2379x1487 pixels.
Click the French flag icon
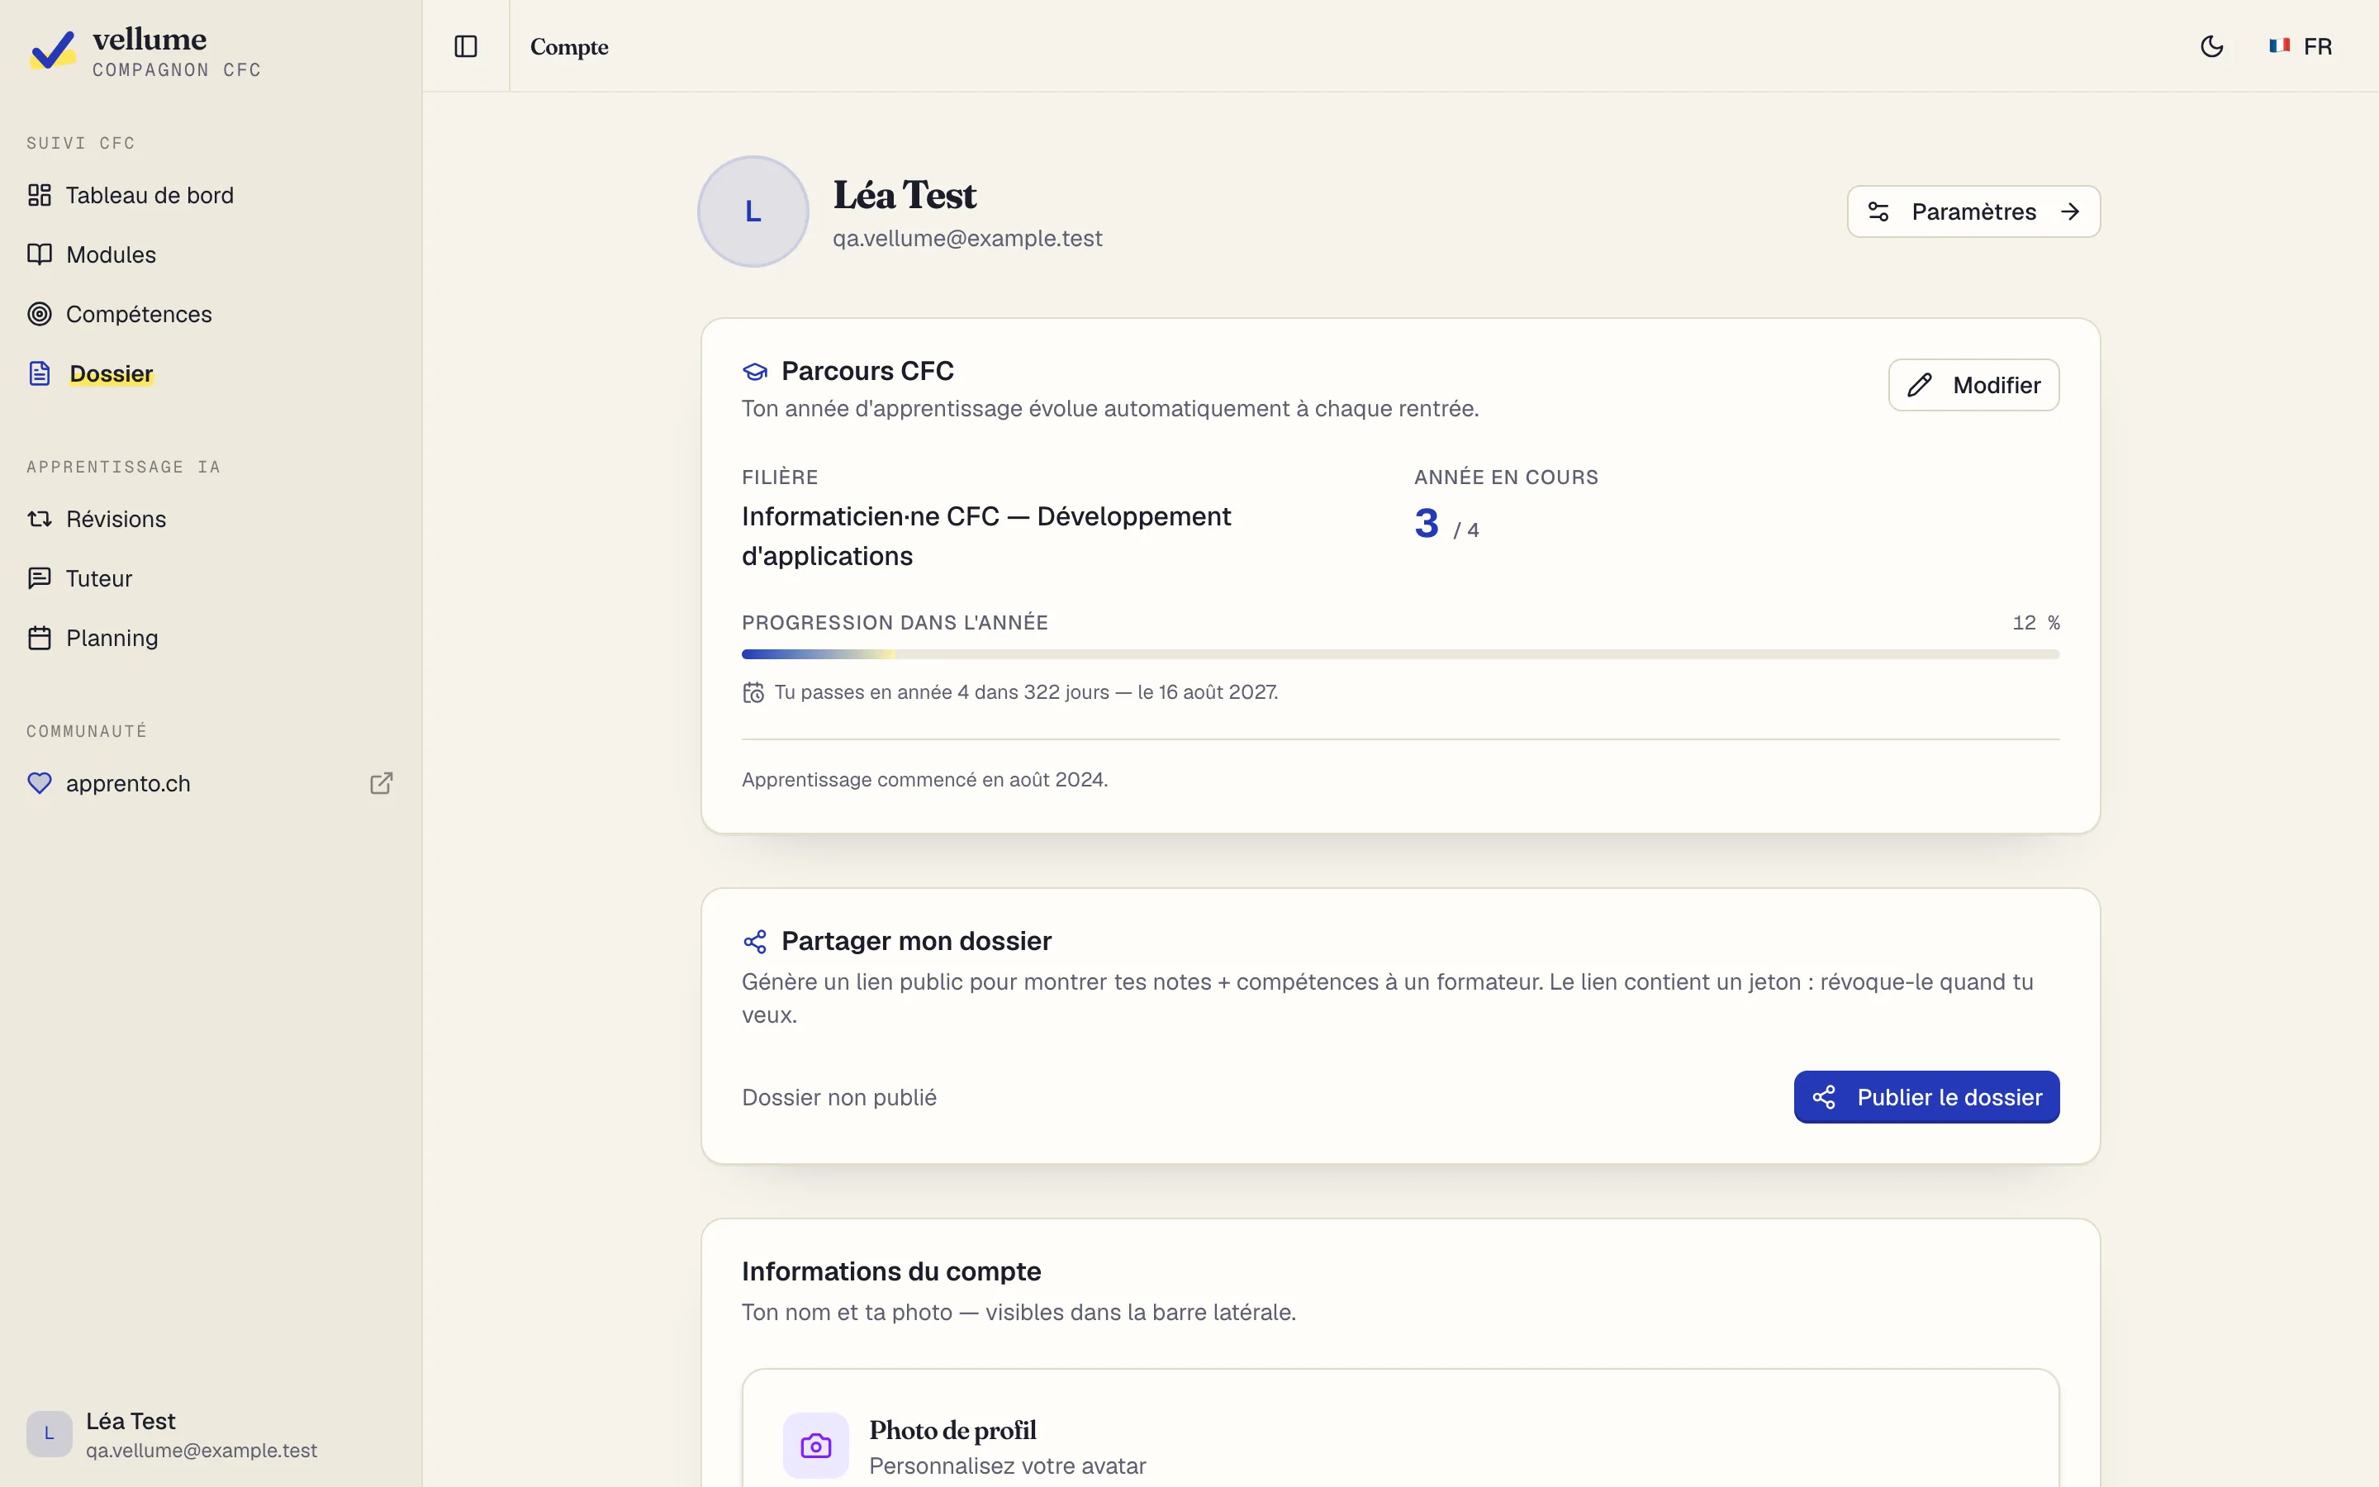click(2280, 45)
